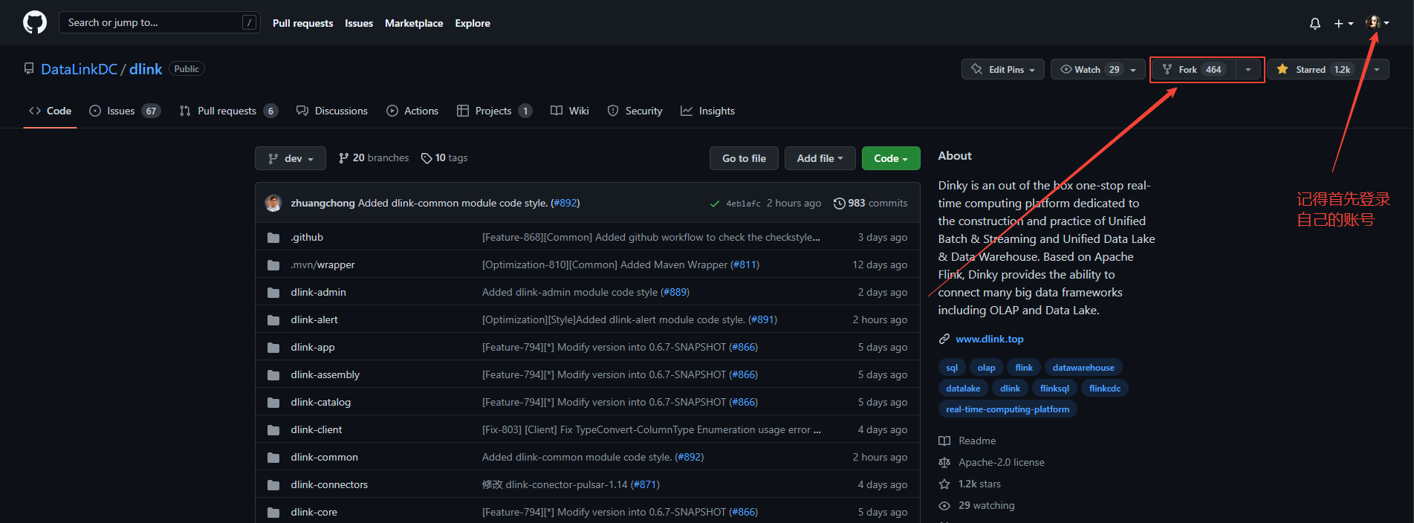1414x523 pixels.
Task: Open the Discussions tab
Action: (331, 111)
